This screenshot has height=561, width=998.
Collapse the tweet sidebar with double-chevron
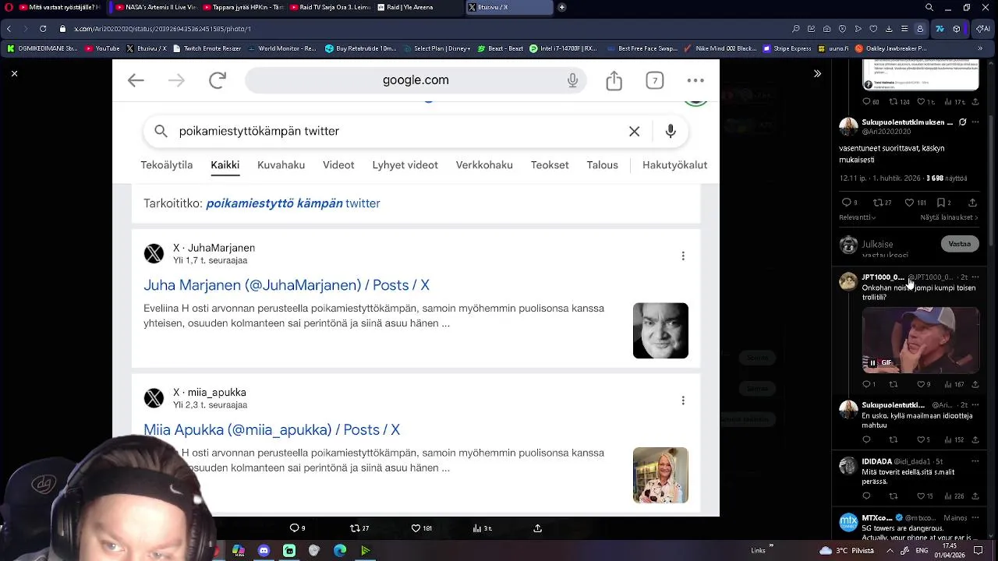pos(817,74)
